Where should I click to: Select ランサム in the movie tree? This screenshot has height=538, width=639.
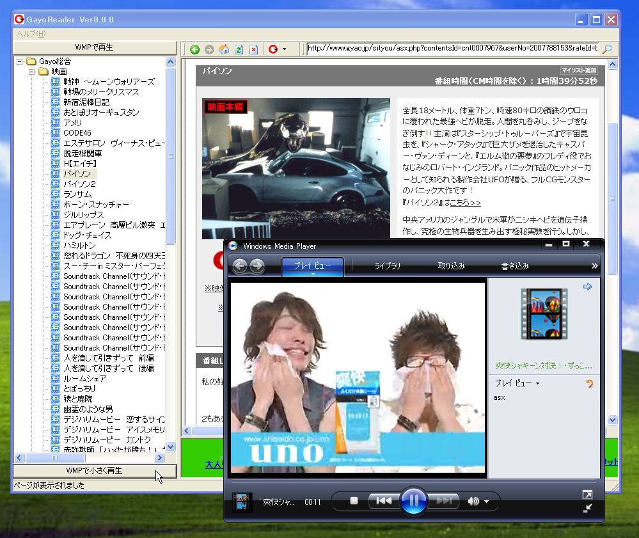(x=77, y=194)
